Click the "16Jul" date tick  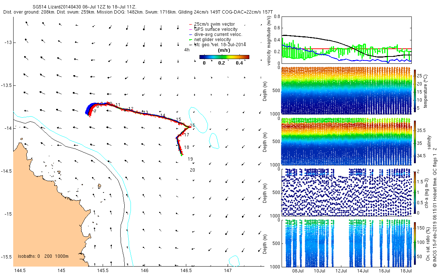coord(384,271)
